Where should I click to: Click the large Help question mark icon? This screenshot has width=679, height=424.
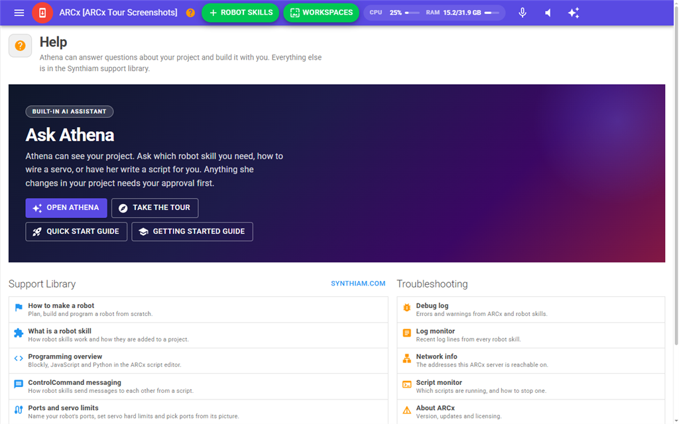click(20, 46)
